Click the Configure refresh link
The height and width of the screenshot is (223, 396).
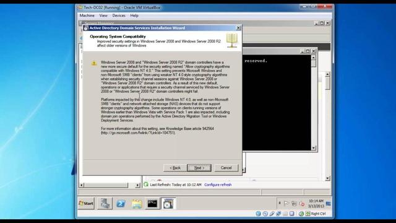tap(218, 185)
